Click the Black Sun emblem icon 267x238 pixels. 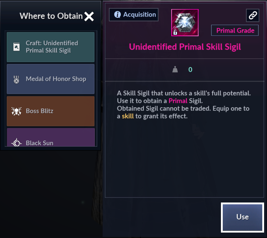point(17,142)
